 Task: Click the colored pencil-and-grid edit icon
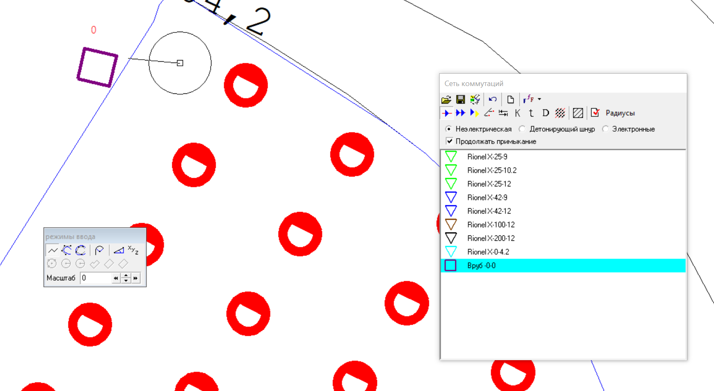pyautogui.click(x=475, y=99)
